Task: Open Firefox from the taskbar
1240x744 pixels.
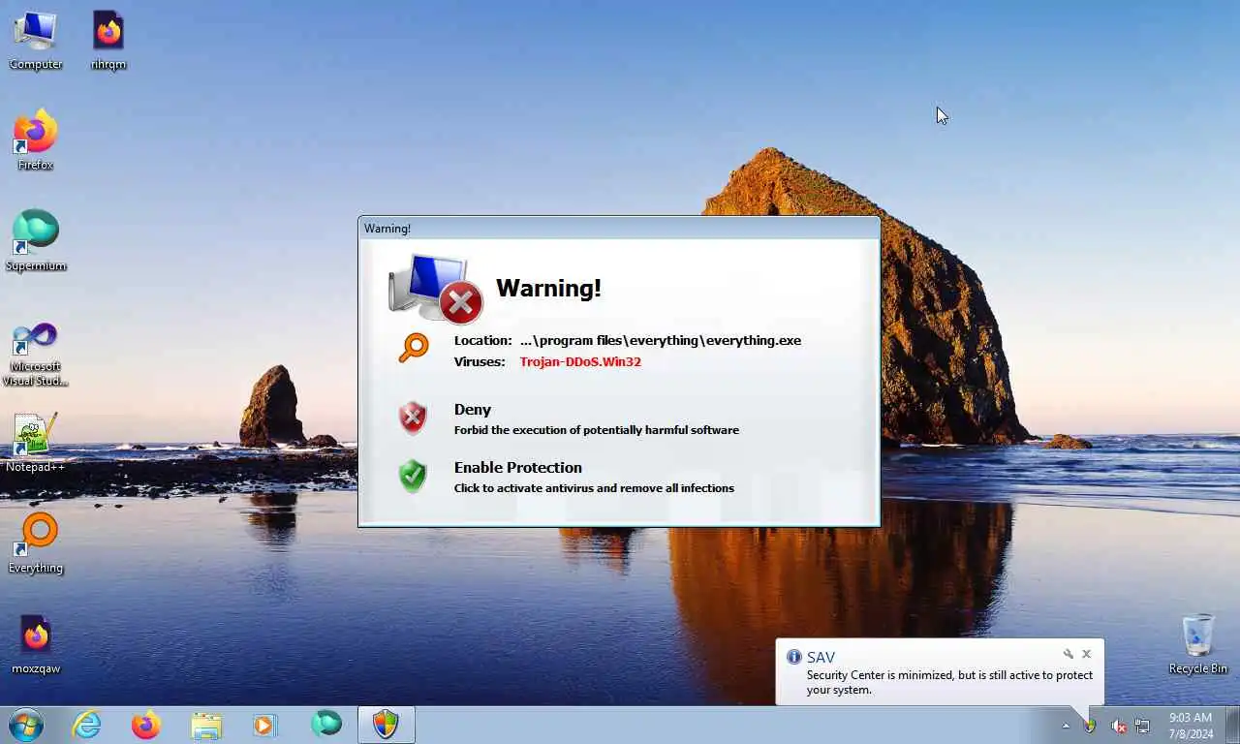Action: tap(146, 725)
